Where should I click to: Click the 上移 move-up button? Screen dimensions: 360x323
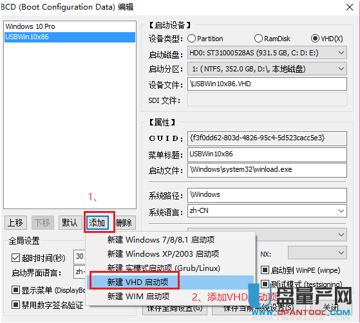pos(15,223)
